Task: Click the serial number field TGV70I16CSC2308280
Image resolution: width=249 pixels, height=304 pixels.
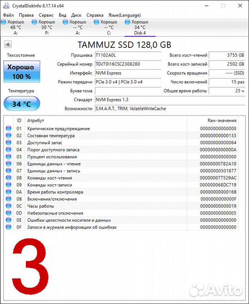Action: tap(128, 64)
